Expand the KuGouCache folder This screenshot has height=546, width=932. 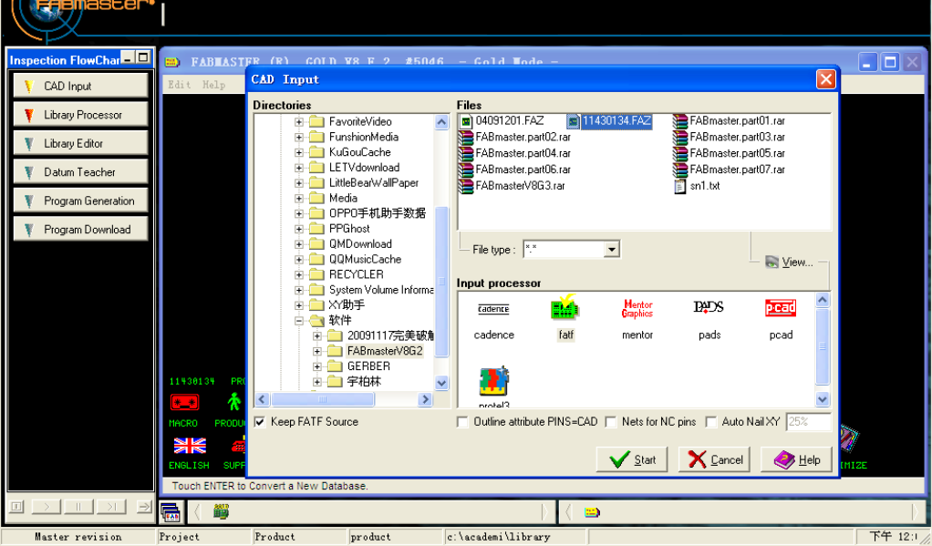[299, 153]
